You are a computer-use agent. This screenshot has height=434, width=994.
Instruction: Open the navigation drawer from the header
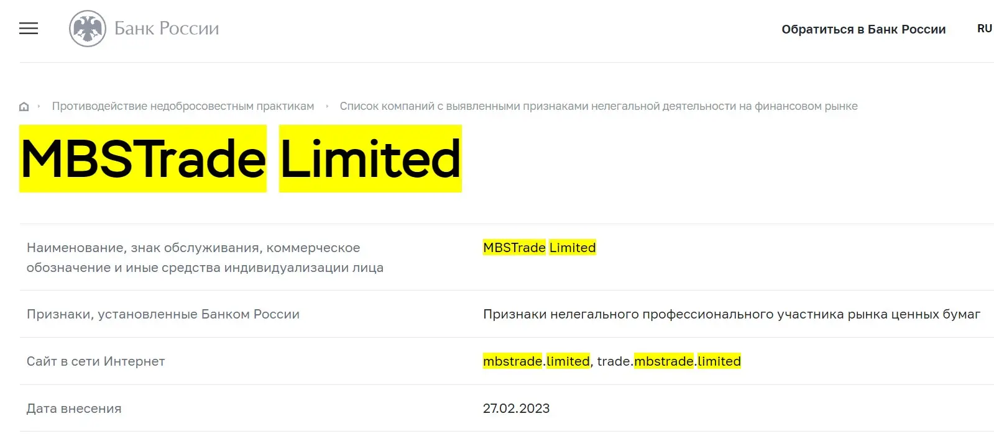pos(28,29)
